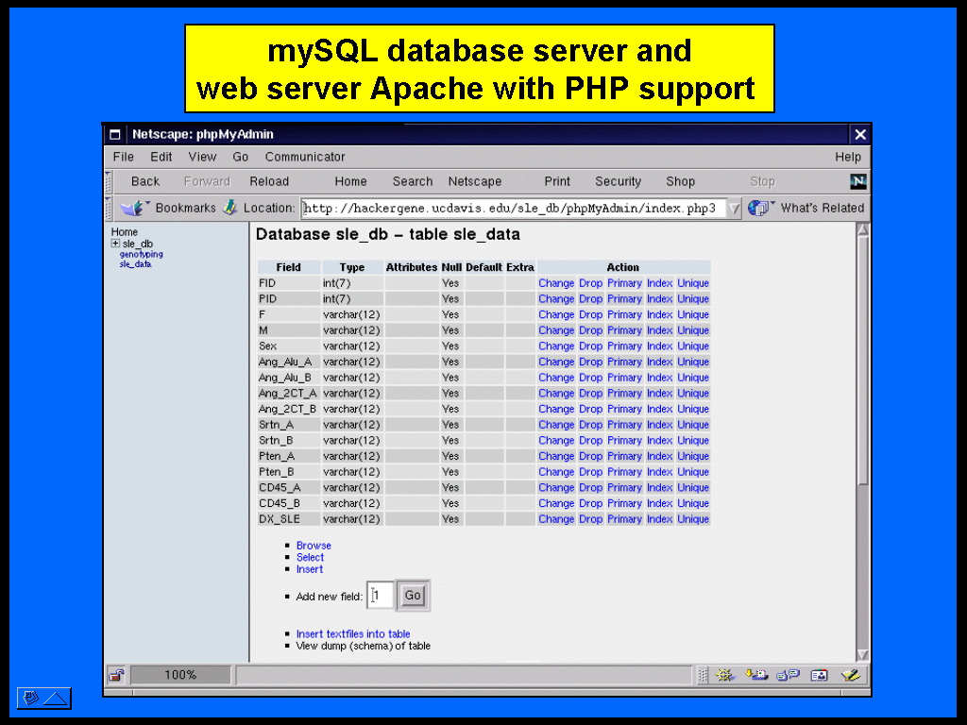Click the Bookmarks icon in location bar
The width and height of the screenshot is (967, 725).
132,208
